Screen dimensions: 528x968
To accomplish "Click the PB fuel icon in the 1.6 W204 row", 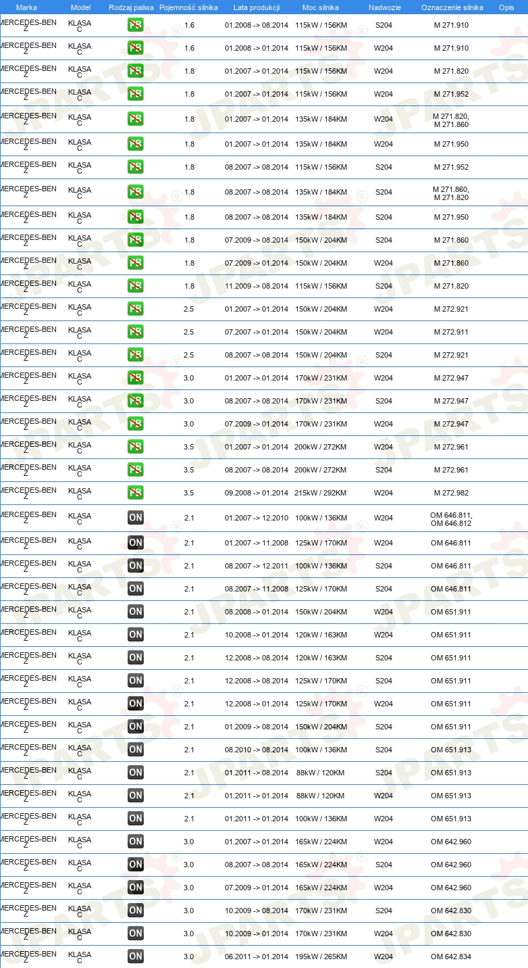I will click(x=136, y=49).
